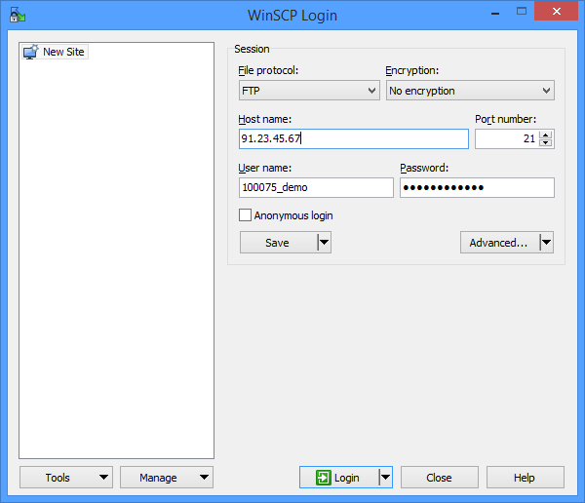
Task: Open the File protocol dropdown
Action: [308, 91]
